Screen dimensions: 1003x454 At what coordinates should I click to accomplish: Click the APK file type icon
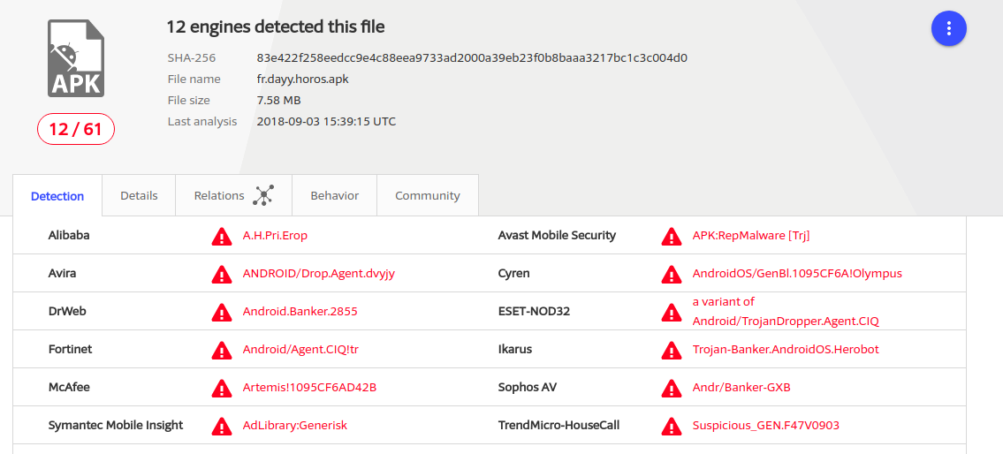(75, 58)
